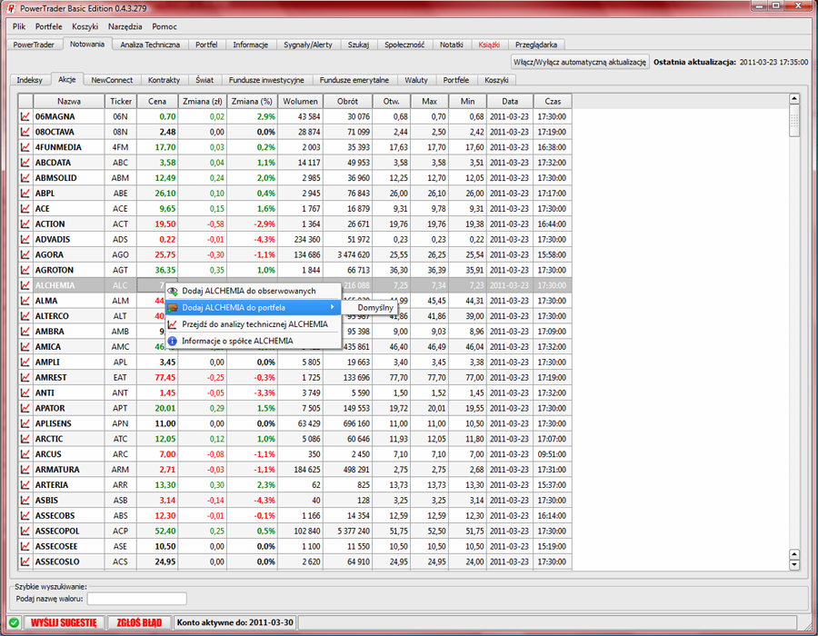Sort table by Obrót column header
Screen dimensions: 818x636
tap(348, 102)
